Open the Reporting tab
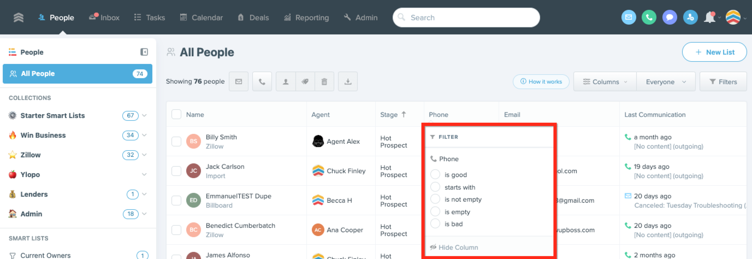752x259 pixels. tap(306, 17)
